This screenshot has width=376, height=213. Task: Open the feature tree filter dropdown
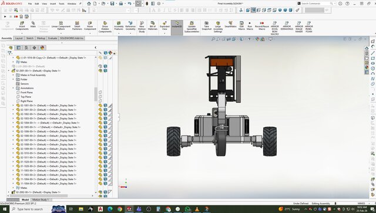point(9,53)
